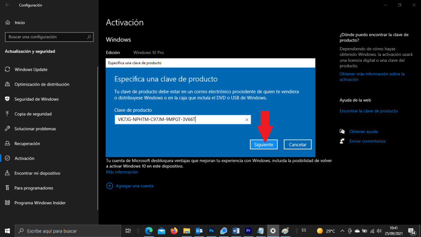Viewport: 421px width, 237px height.
Task: Click the Siguiente button
Action: pyautogui.click(x=264, y=144)
